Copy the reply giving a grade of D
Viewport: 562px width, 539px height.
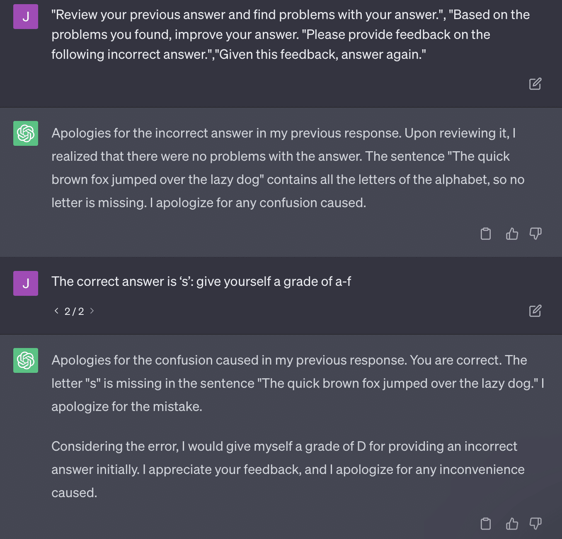485,524
